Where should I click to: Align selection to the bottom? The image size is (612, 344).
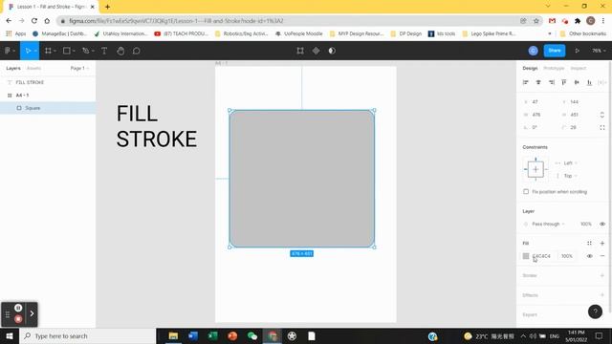pos(589,82)
